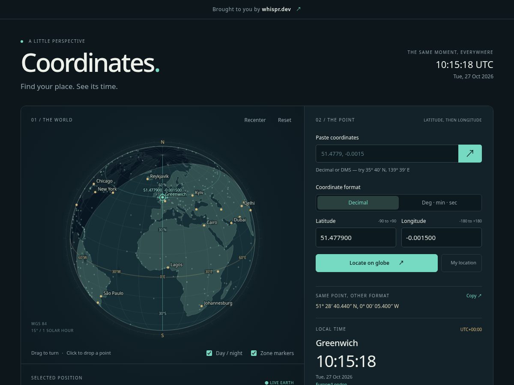Viewport: 514px width, 385px height.
Task: Click the Greenwich local time heading
Action: tap(337, 343)
